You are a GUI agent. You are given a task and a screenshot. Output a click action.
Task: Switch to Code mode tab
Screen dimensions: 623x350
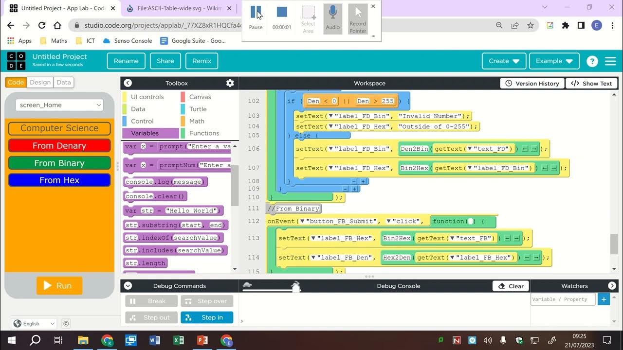[x=16, y=82]
